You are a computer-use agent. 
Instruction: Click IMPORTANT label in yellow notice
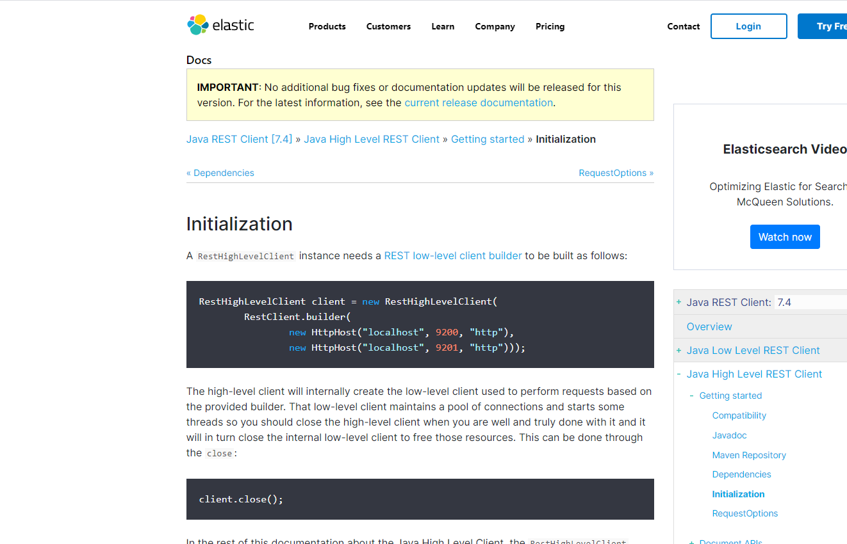point(227,87)
